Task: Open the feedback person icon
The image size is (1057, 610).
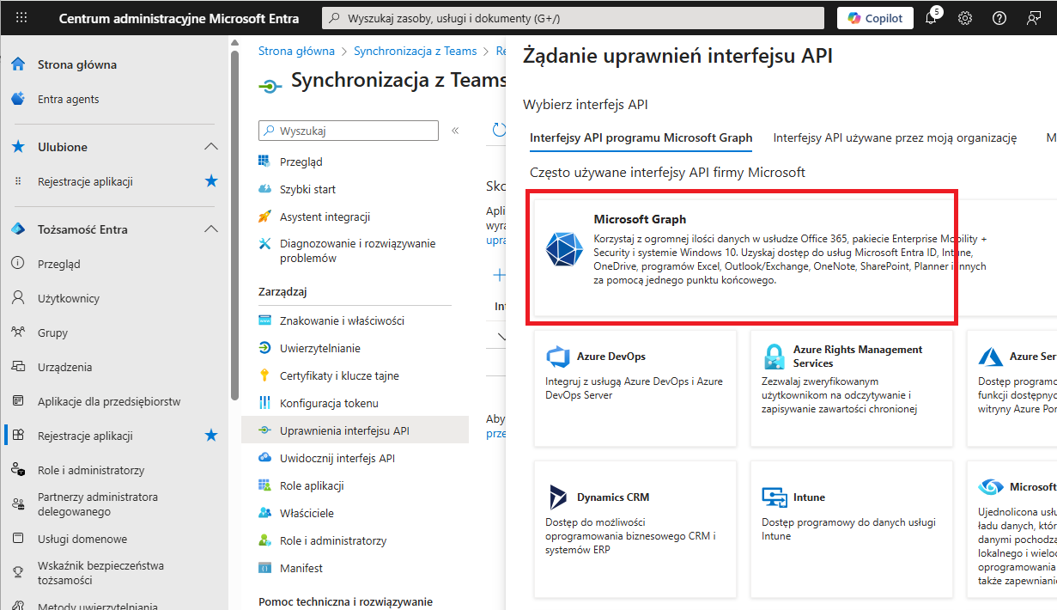Action: (1034, 18)
